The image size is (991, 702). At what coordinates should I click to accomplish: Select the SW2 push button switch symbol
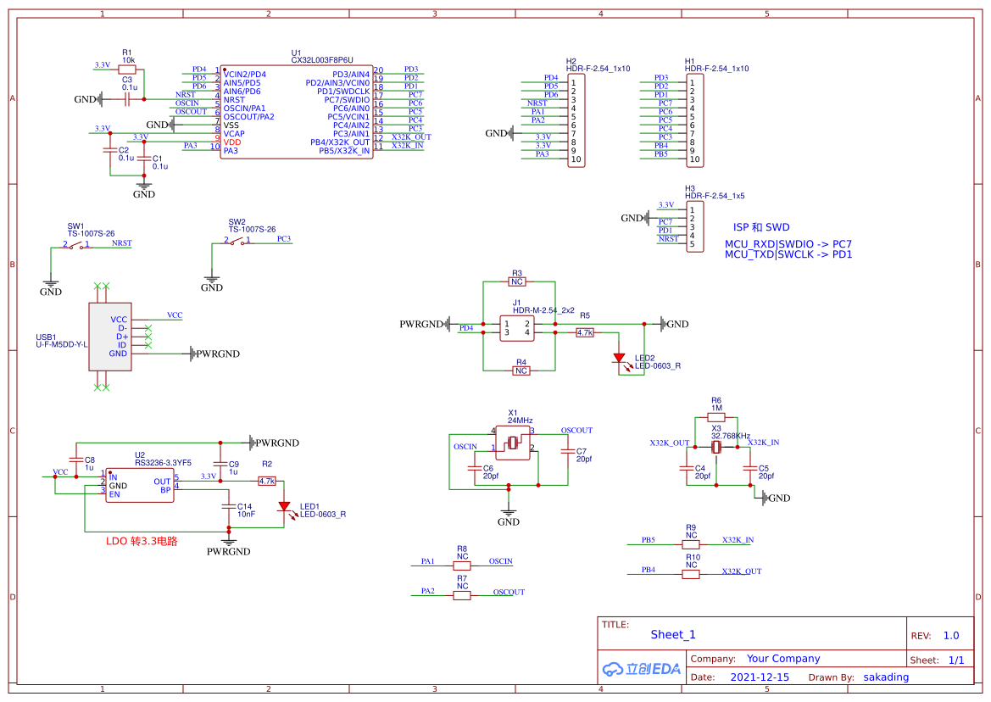[238, 242]
